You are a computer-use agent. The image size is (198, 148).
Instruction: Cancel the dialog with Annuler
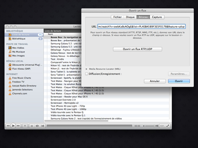tap(155, 81)
